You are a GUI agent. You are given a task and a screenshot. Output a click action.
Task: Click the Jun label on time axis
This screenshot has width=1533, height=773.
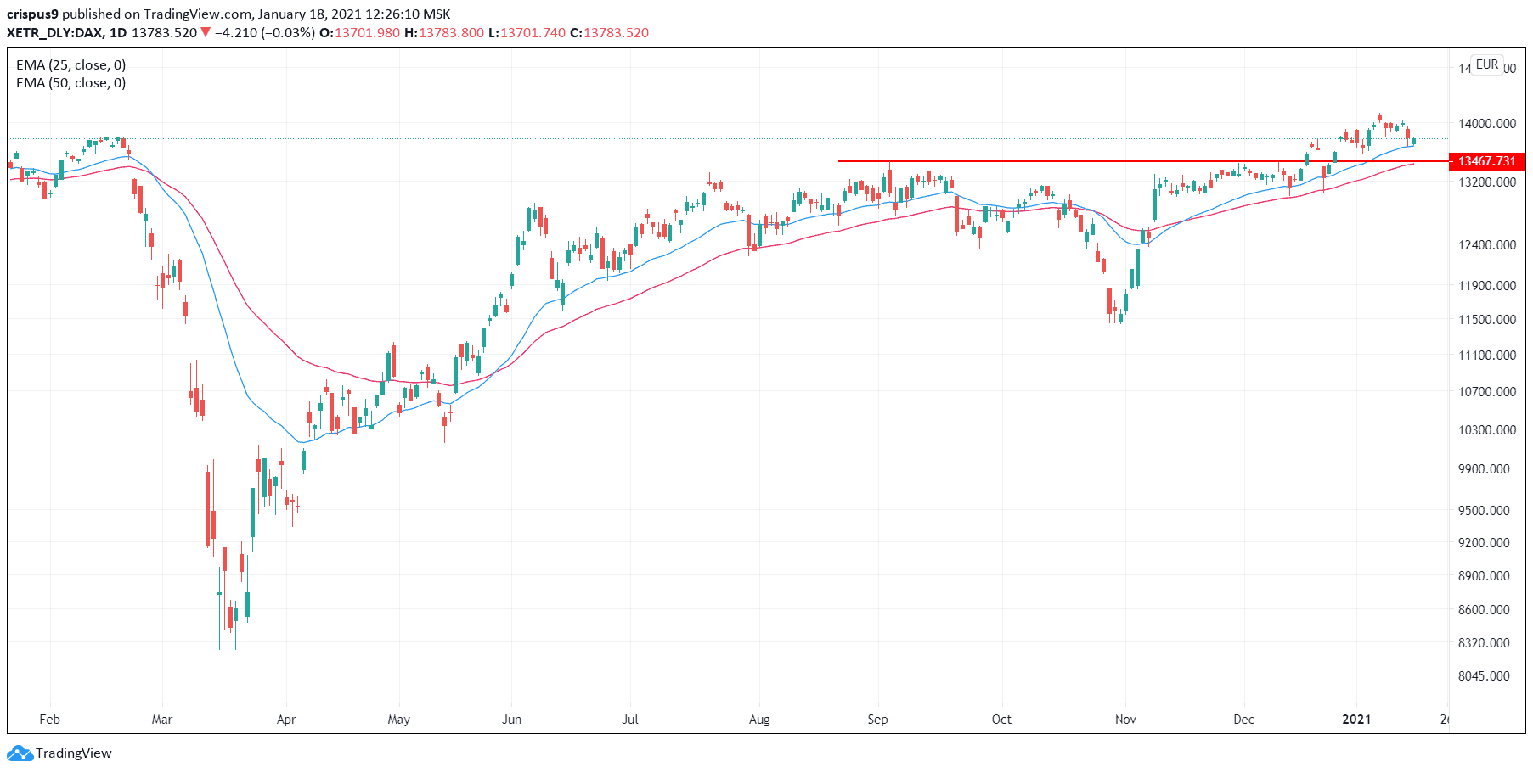511,719
